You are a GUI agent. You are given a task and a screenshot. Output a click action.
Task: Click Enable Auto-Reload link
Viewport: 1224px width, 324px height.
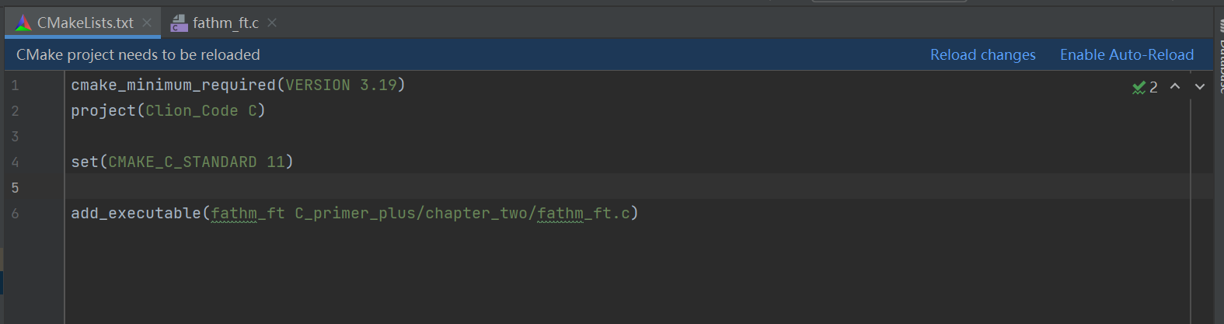click(1127, 54)
